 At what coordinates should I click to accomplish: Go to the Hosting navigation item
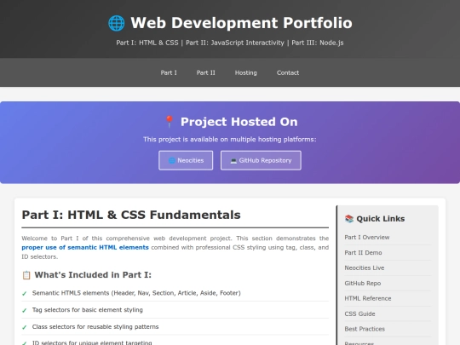[x=246, y=72]
